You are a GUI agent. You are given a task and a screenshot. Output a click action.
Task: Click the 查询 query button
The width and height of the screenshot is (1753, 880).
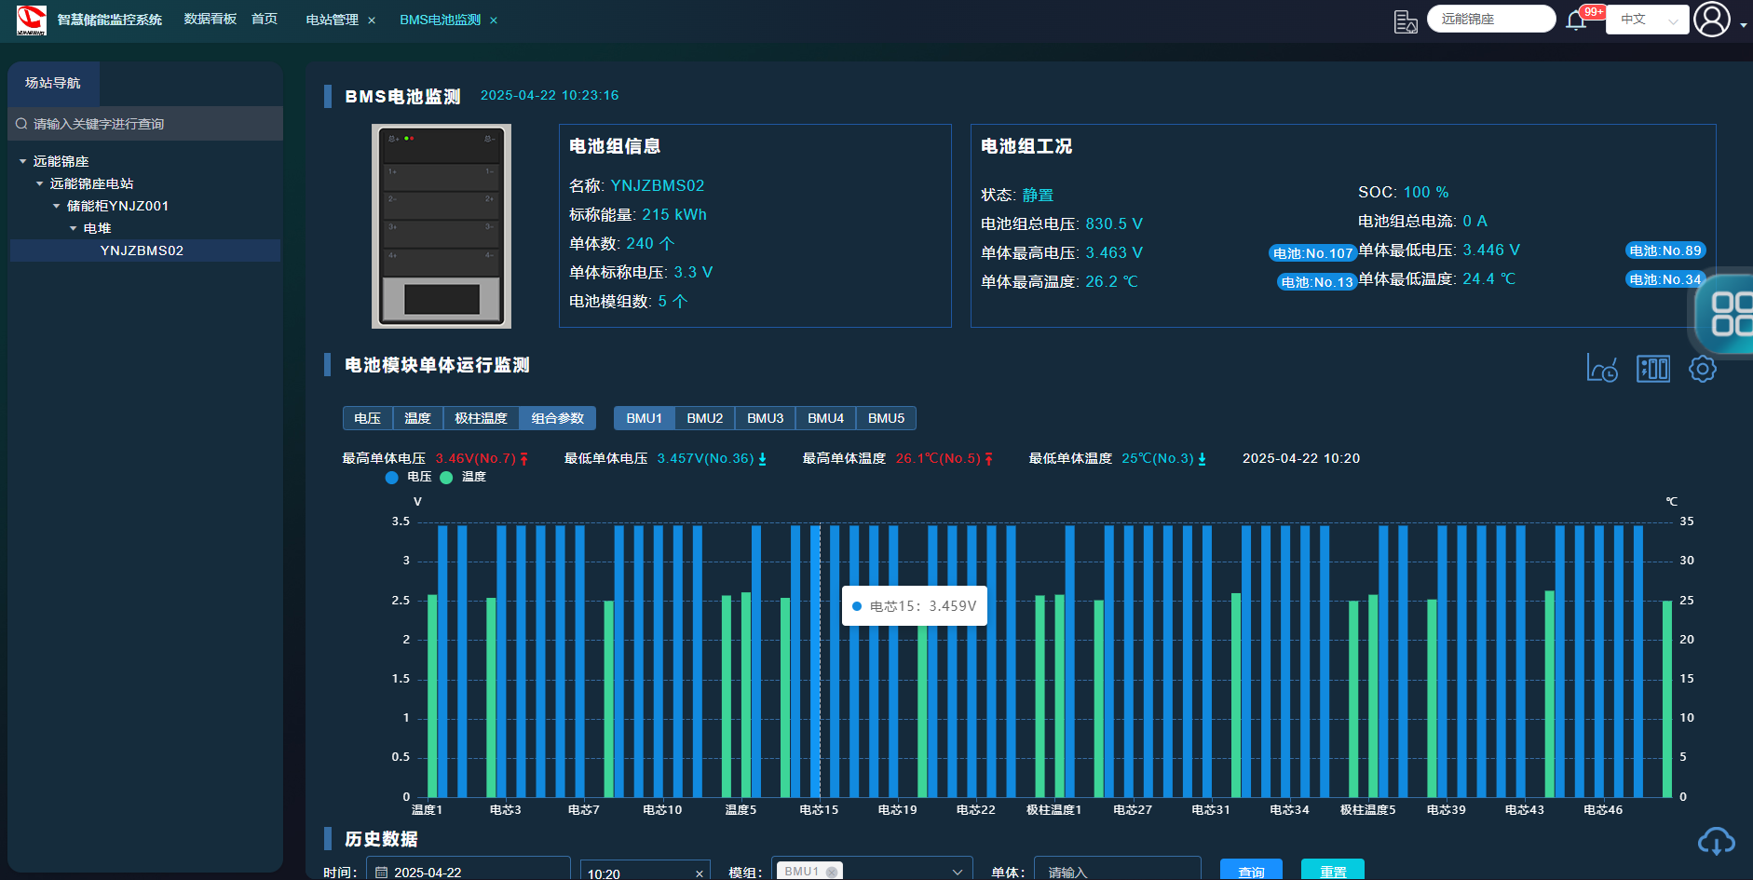(1251, 871)
